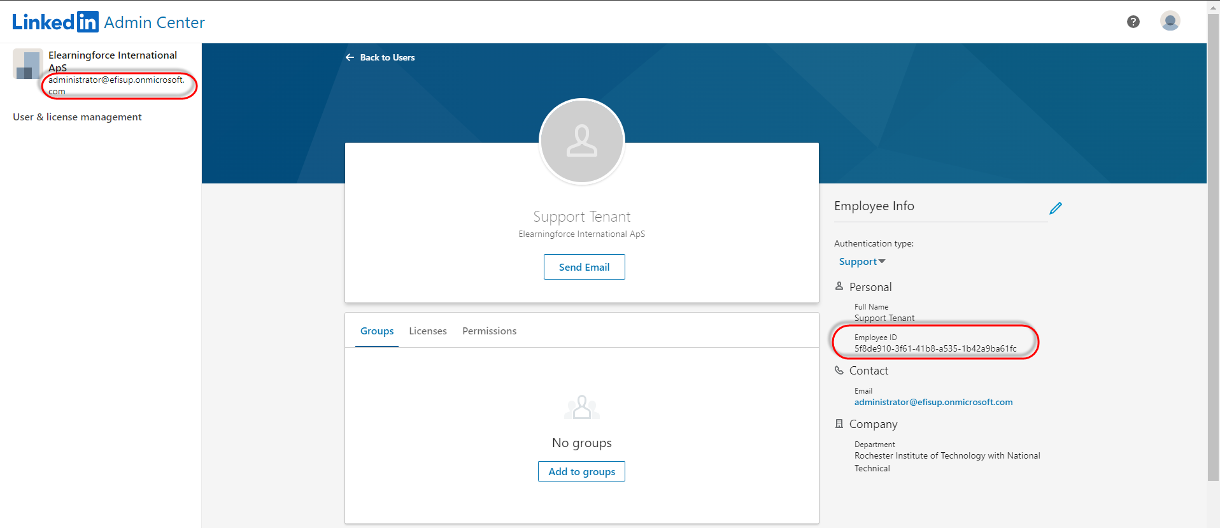Viewport: 1220px width, 528px height.
Task: Click the Authentication type label
Action: [874, 243]
